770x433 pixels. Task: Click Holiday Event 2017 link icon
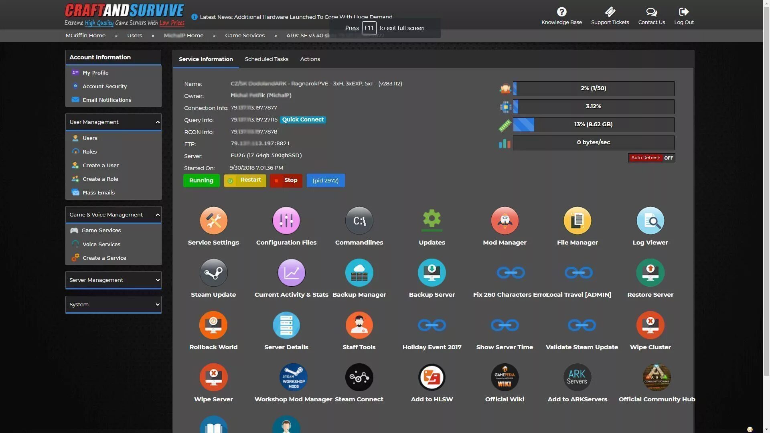click(432, 325)
